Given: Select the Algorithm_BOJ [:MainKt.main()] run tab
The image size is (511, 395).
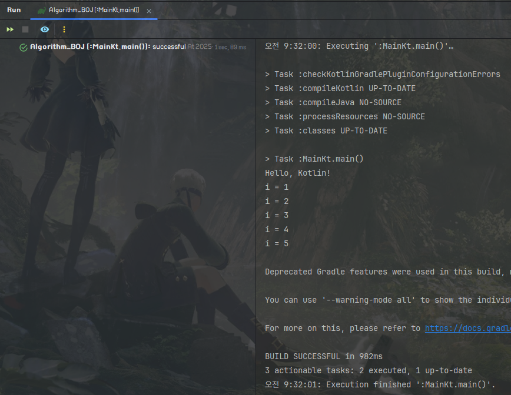Looking at the screenshot, I should 94,10.
